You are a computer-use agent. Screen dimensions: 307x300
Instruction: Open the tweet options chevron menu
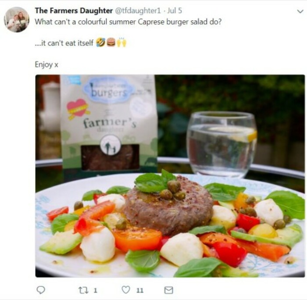pos(300,11)
